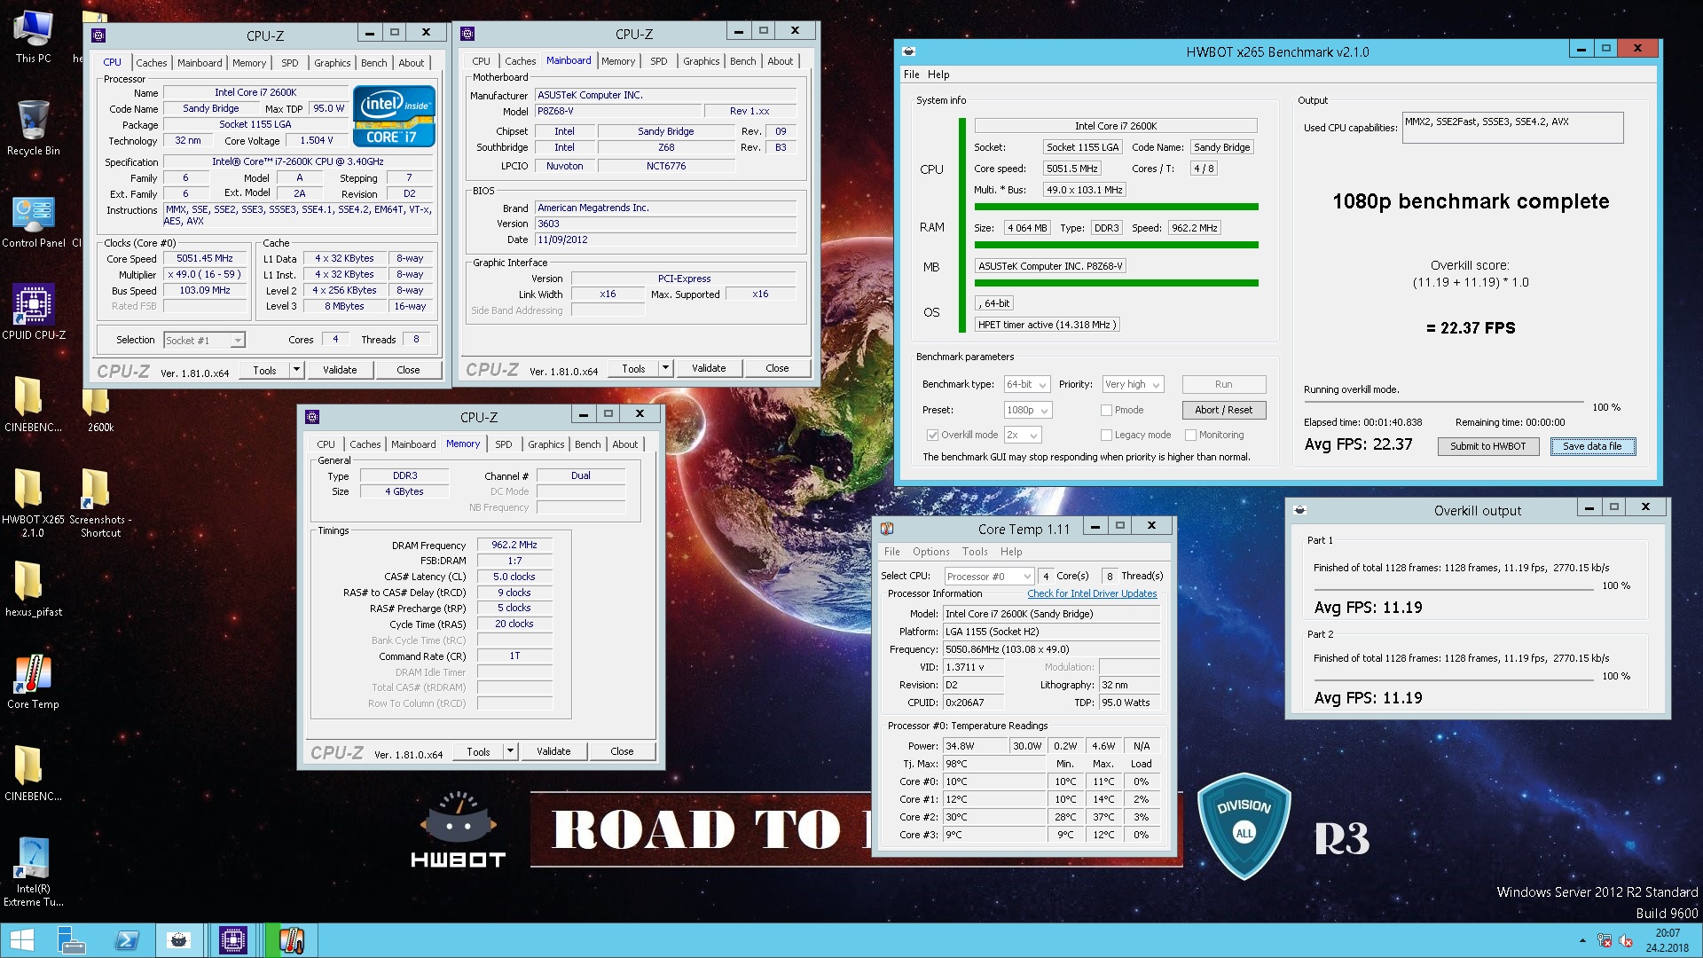The image size is (1703, 958).
Task: Switch to SPD tab in CPU-Z Memory window
Action: coord(503,444)
